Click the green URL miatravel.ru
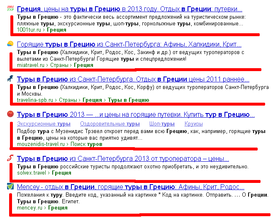This screenshot has width=278, height=217. coord(31,65)
